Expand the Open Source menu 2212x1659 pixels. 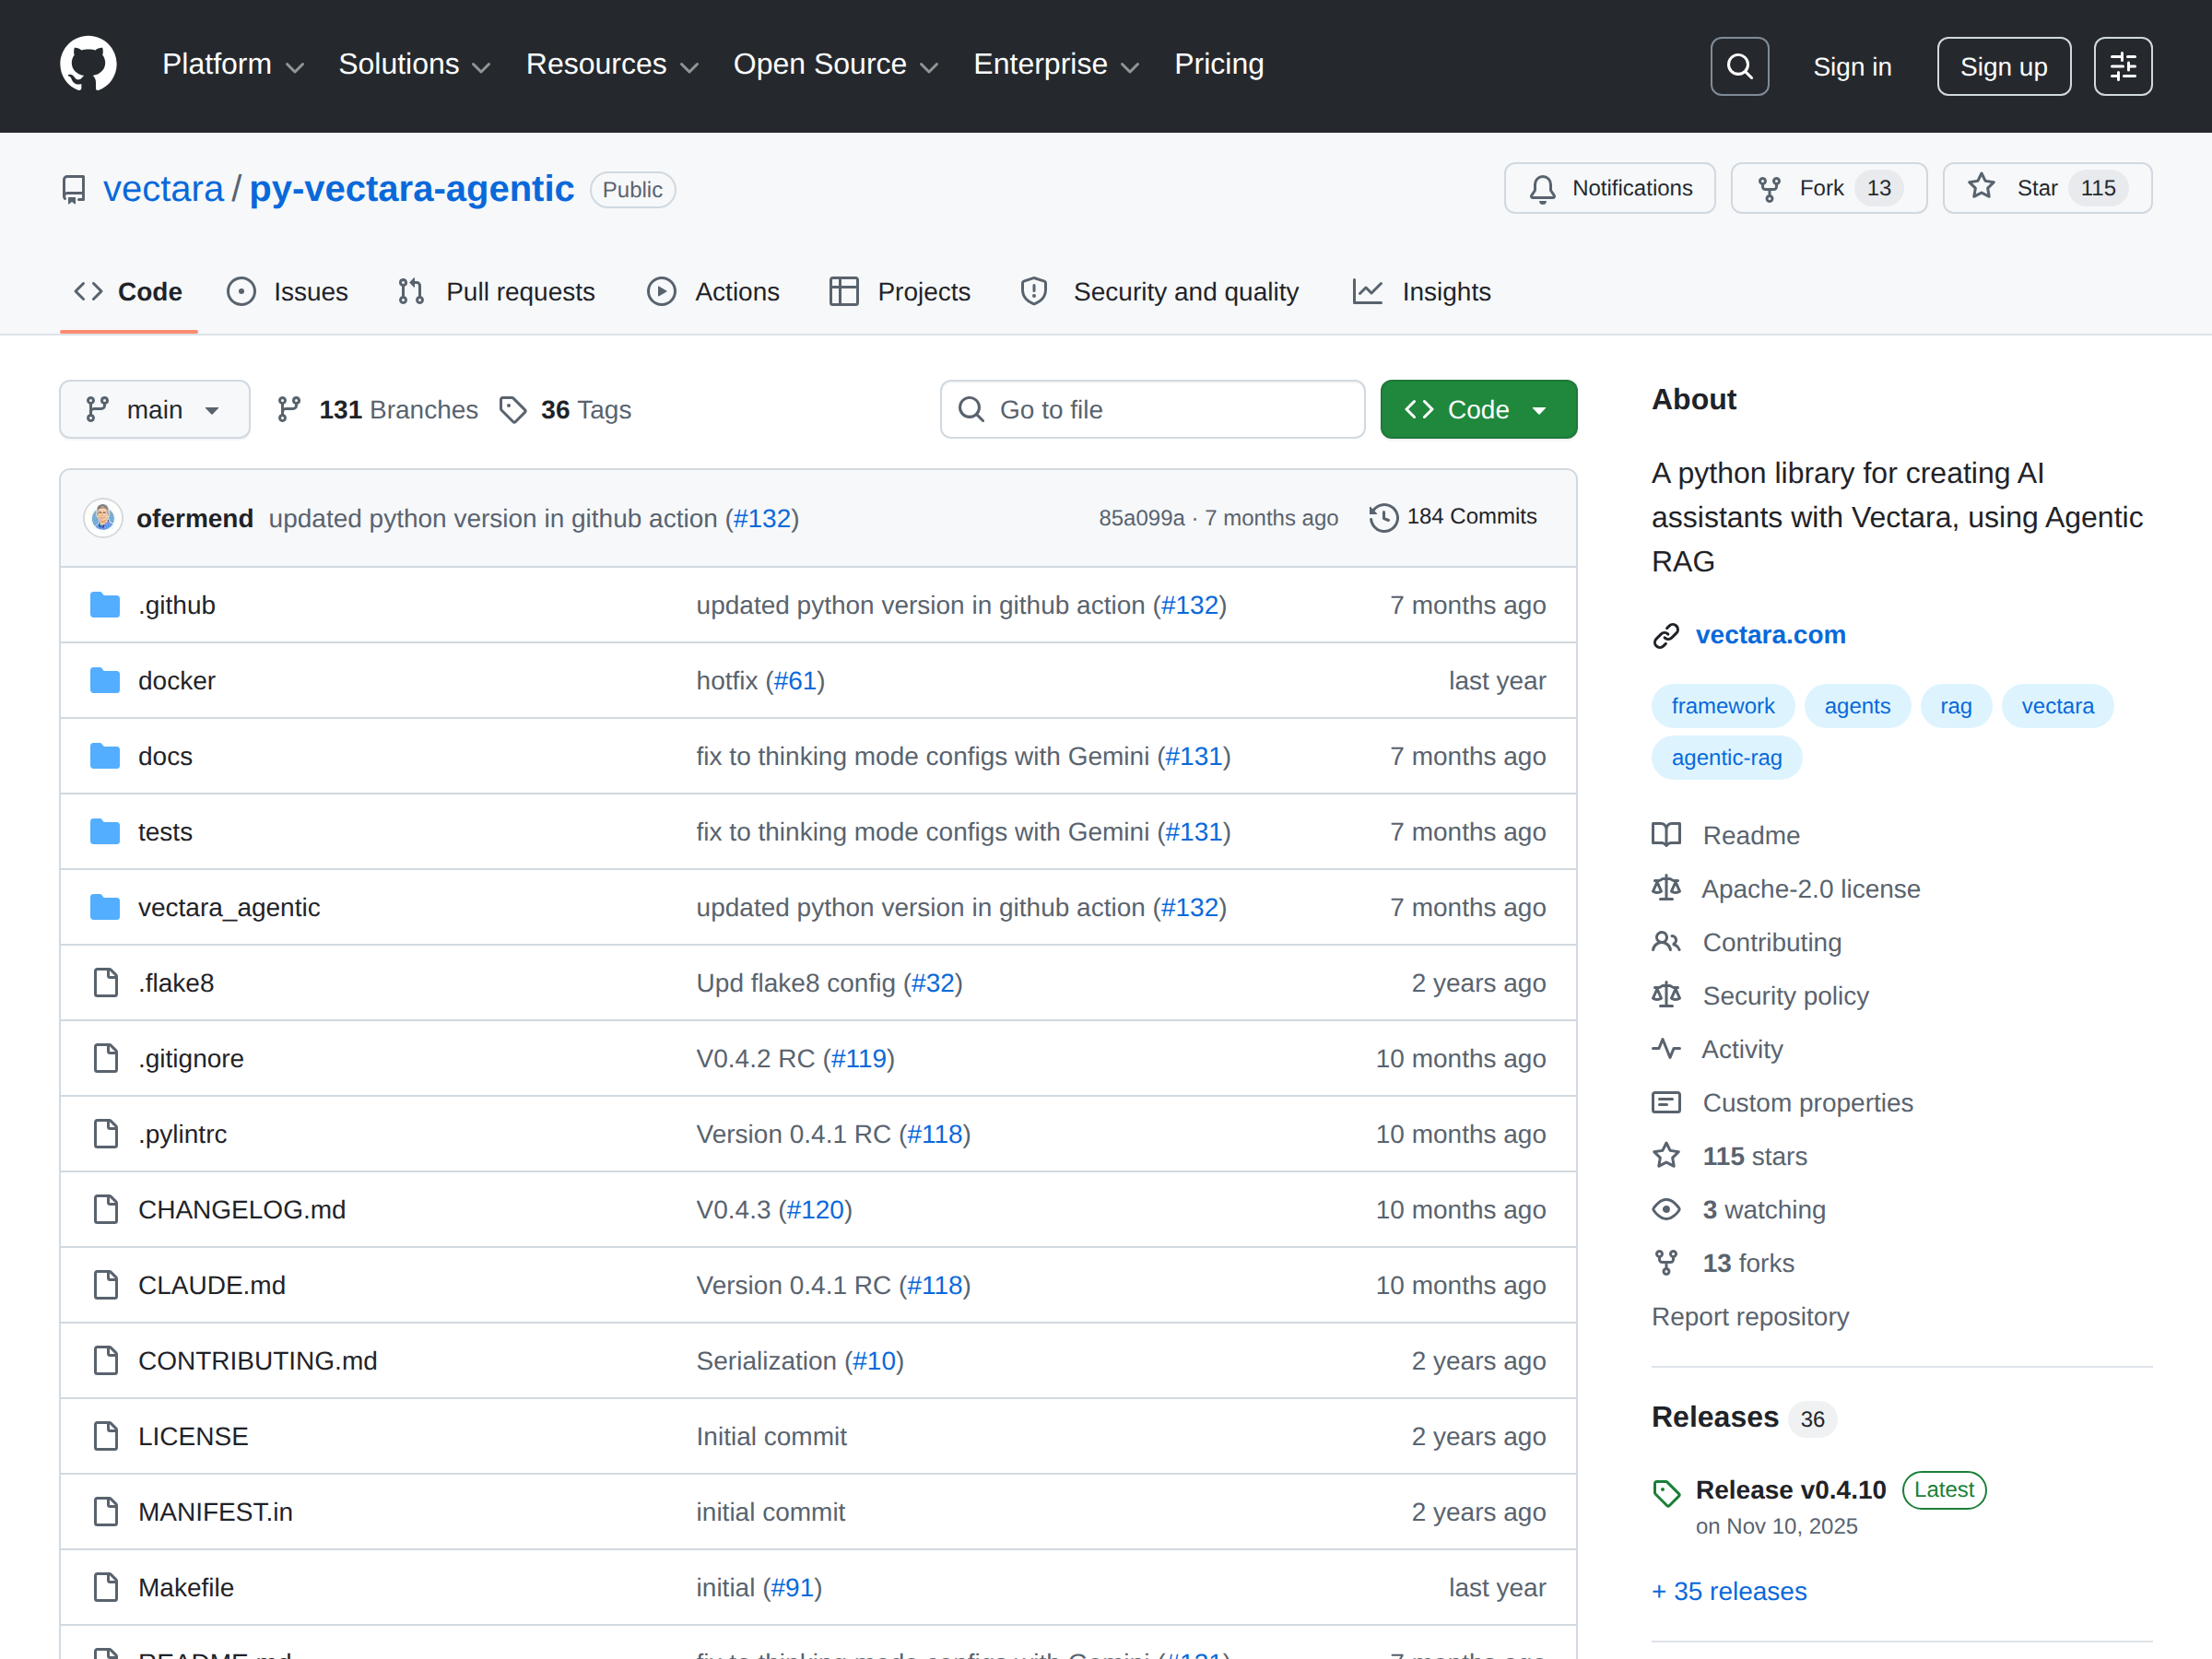[x=836, y=65]
